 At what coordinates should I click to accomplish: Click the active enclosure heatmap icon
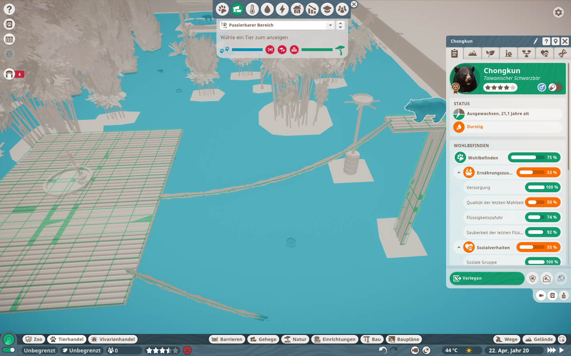[x=237, y=9]
